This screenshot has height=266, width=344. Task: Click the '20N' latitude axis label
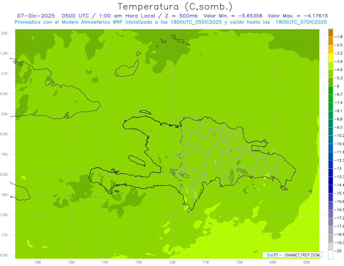(x=5, y=114)
